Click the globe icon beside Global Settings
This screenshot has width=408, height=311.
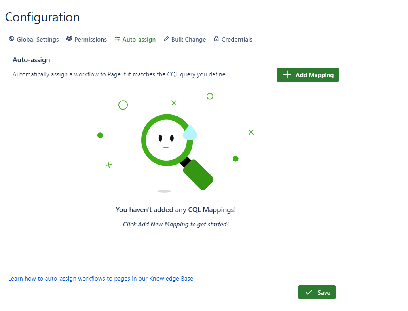coord(11,39)
